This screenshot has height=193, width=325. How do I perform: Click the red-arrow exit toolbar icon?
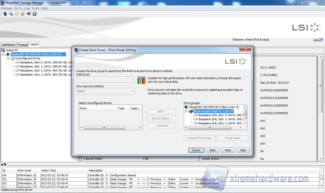(29, 14)
